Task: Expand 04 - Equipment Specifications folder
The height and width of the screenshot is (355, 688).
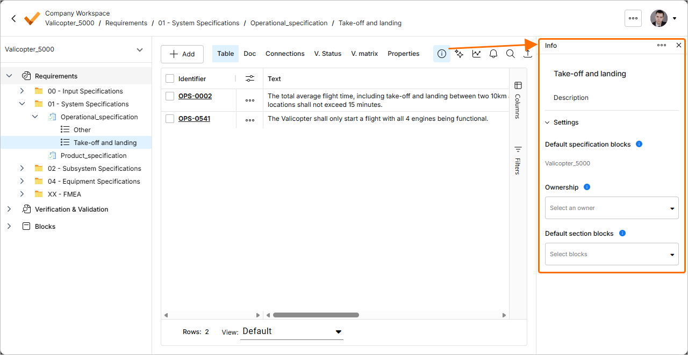Action: tap(22, 181)
